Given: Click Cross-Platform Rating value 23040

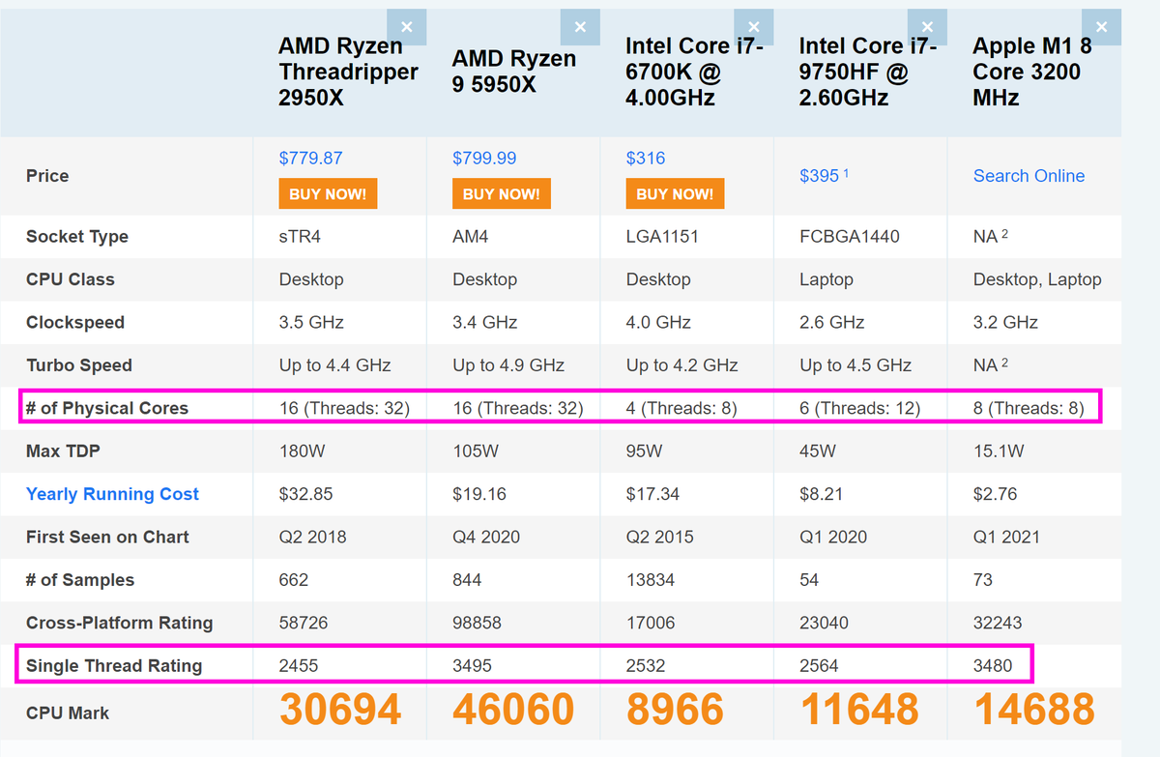Looking at the screenshot, I should tap(825, 623).
